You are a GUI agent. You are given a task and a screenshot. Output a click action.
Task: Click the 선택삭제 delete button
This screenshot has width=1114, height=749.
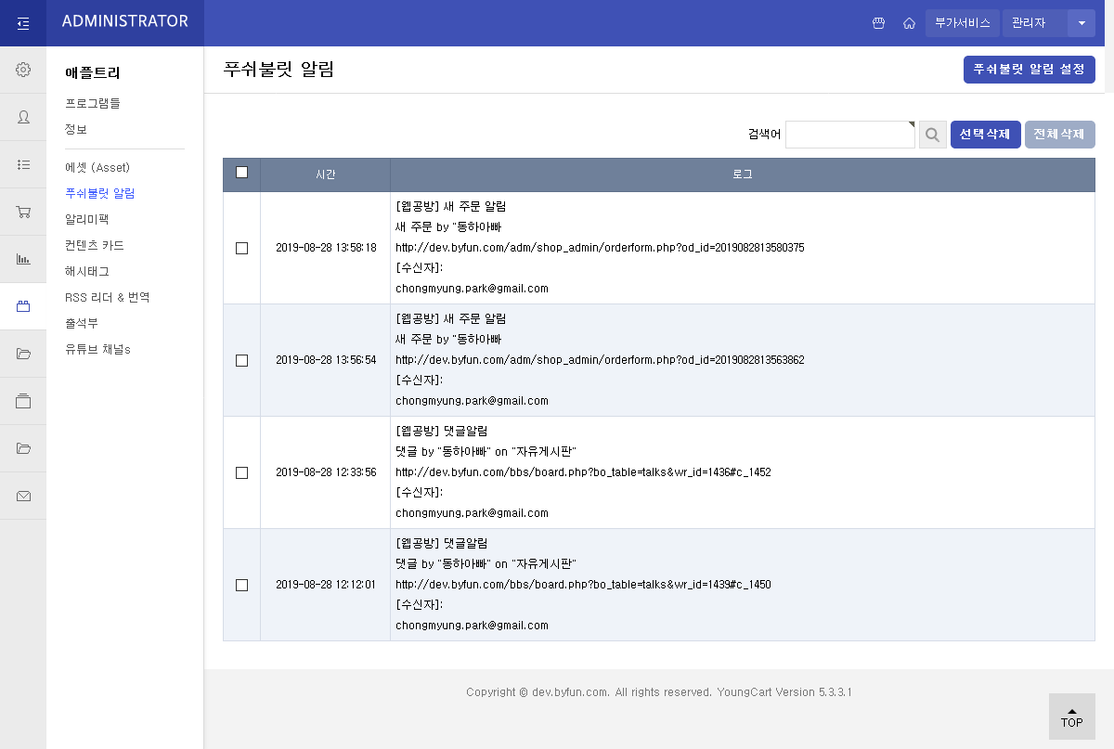(x=985, y=134)
